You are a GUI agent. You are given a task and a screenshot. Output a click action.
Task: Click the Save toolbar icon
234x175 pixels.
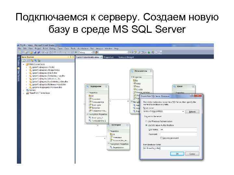pos(35,52)
